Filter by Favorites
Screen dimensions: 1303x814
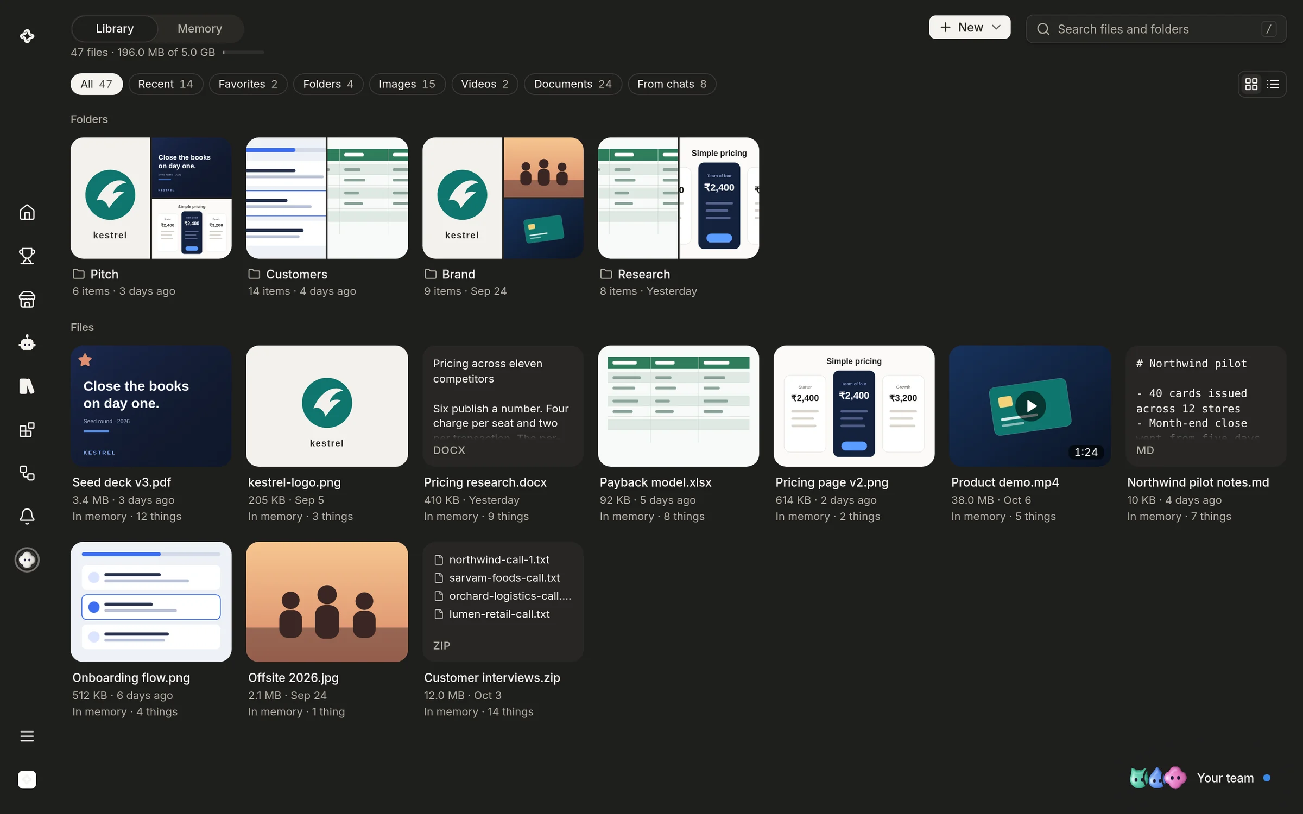pyautogui.click(x=248, y=84)
